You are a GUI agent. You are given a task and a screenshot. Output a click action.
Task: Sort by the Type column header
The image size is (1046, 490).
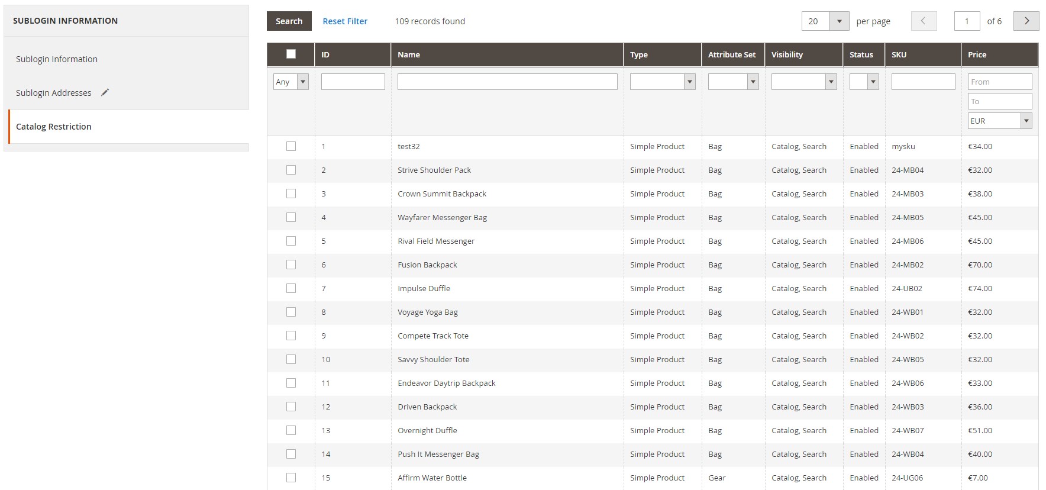pos(662,54)
